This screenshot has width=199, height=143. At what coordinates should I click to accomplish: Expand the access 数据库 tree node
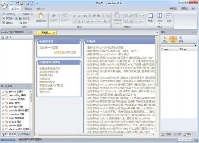pyautogui.click(x=3, y=92)
